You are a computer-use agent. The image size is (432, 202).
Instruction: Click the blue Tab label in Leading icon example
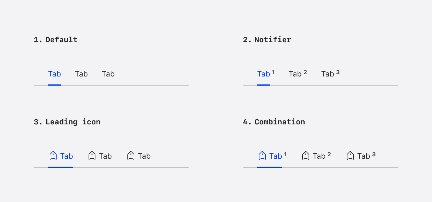coord(67,156)
